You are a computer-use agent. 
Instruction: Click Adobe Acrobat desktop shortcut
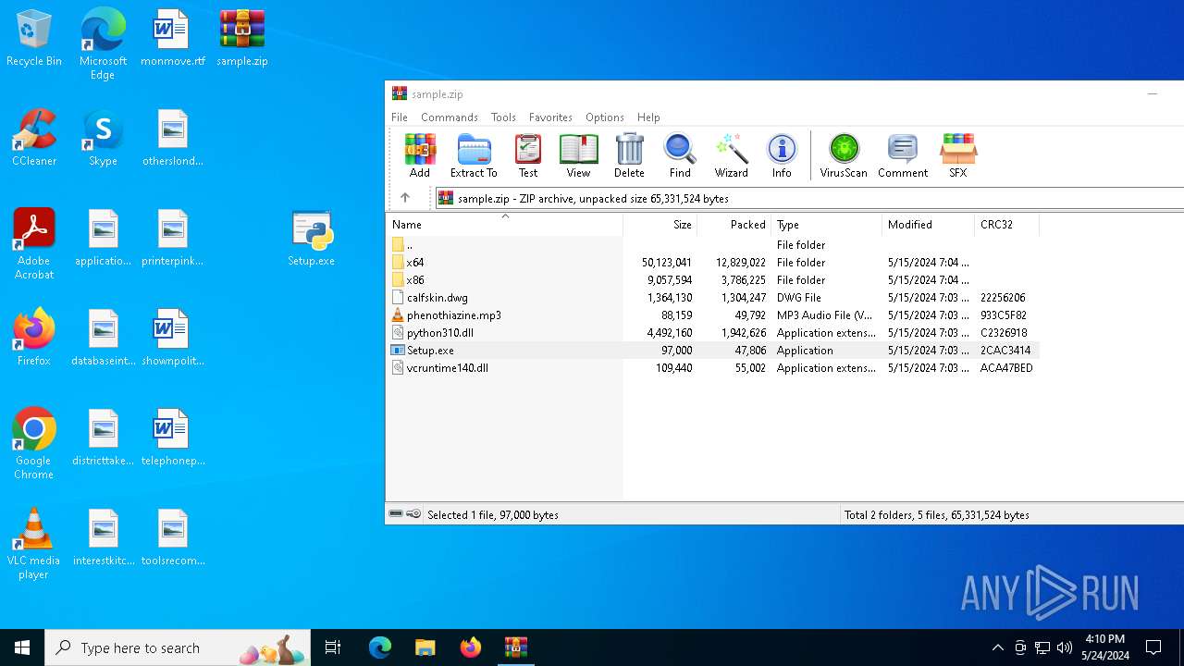(x=34, y=244)
